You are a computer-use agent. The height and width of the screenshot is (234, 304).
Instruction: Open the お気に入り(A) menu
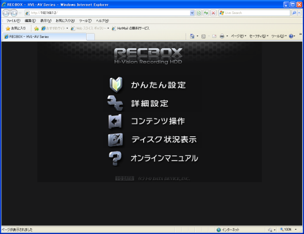[x=65, y=21]
